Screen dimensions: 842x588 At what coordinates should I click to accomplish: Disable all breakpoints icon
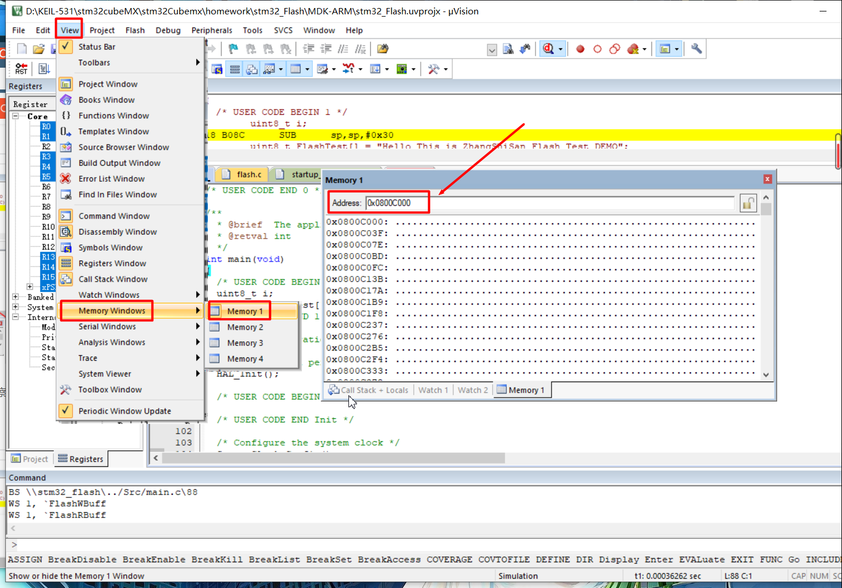(x=615, y=49)
